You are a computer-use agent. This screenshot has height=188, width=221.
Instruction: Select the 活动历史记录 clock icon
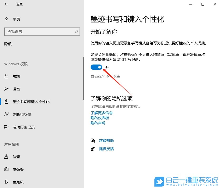(6, 127)
